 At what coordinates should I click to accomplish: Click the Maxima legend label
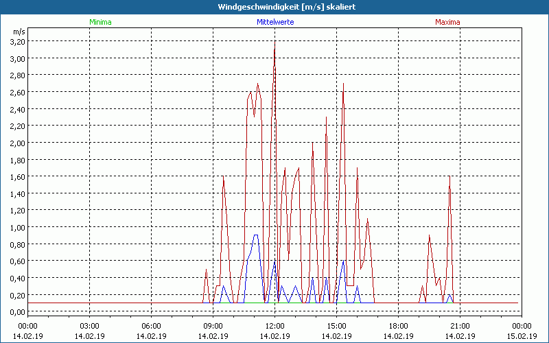click(447, 22)
